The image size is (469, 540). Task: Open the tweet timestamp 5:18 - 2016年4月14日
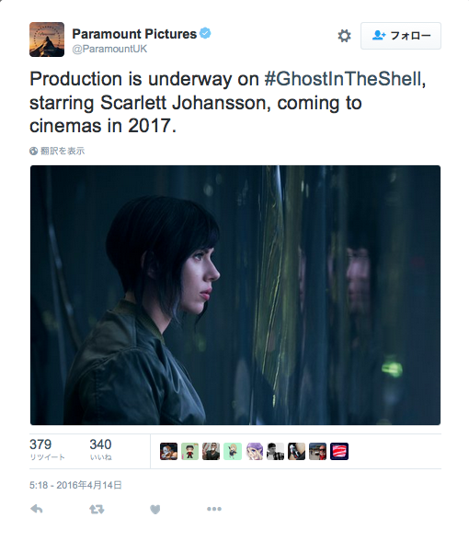point(75,485)
